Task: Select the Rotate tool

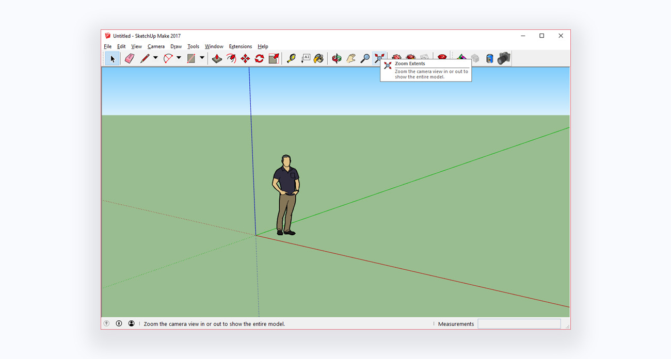Action: [259, 58]
